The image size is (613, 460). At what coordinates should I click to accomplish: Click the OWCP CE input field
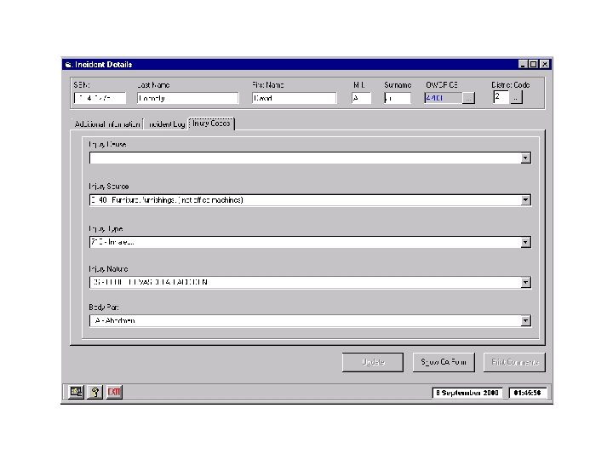coord(443,98)
